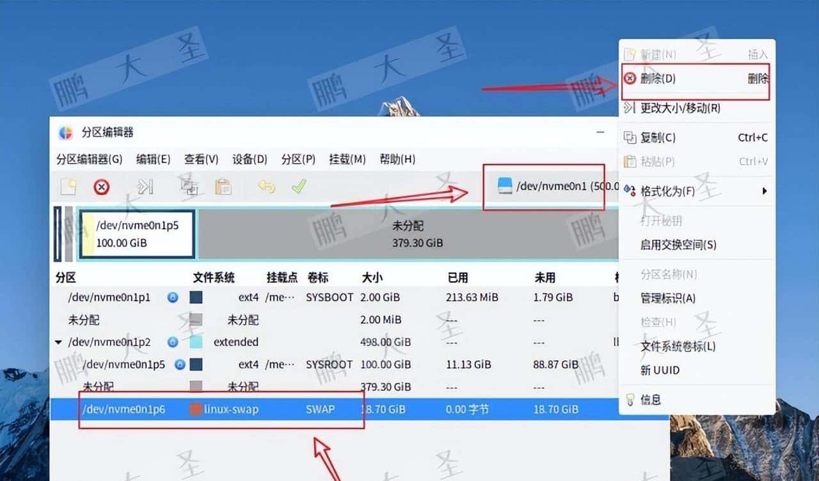Expand the 格式化为(F) submenu arrow
The width and height of the screenshot is (819, 481).
tap(765, 191)
